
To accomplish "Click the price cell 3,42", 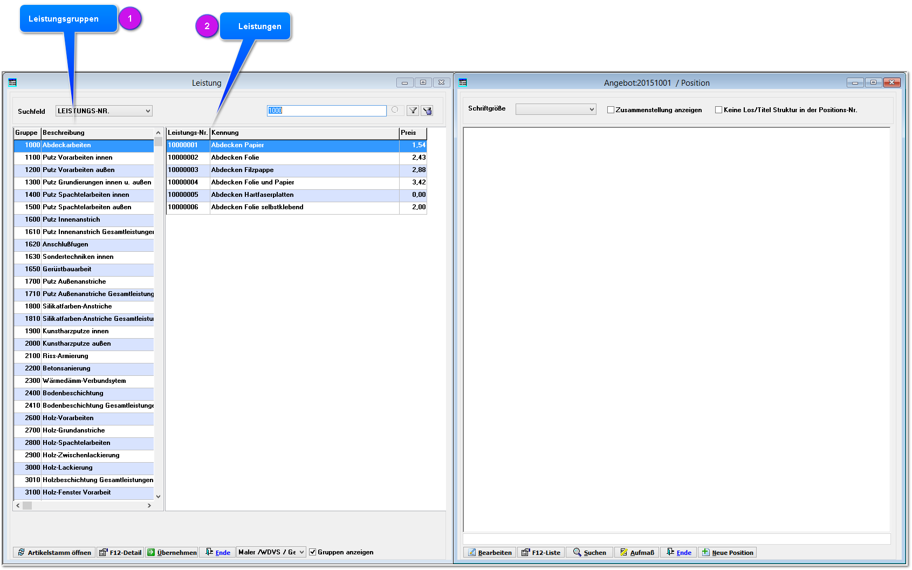I will 413,182.
